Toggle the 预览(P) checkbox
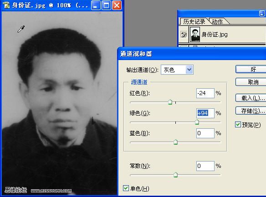266x197 pixels. point(238,125)
